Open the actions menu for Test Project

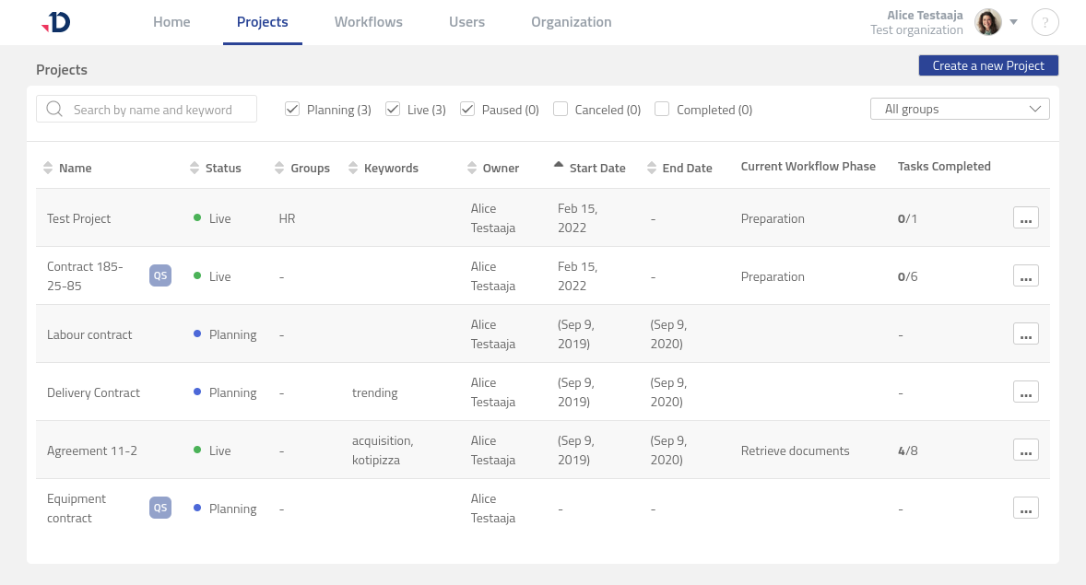(1025, 217)
